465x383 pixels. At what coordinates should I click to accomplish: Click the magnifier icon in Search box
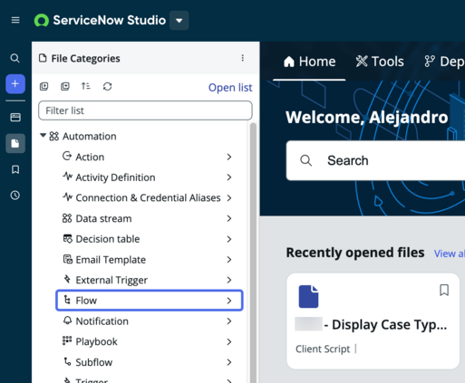tap(305, 160)
